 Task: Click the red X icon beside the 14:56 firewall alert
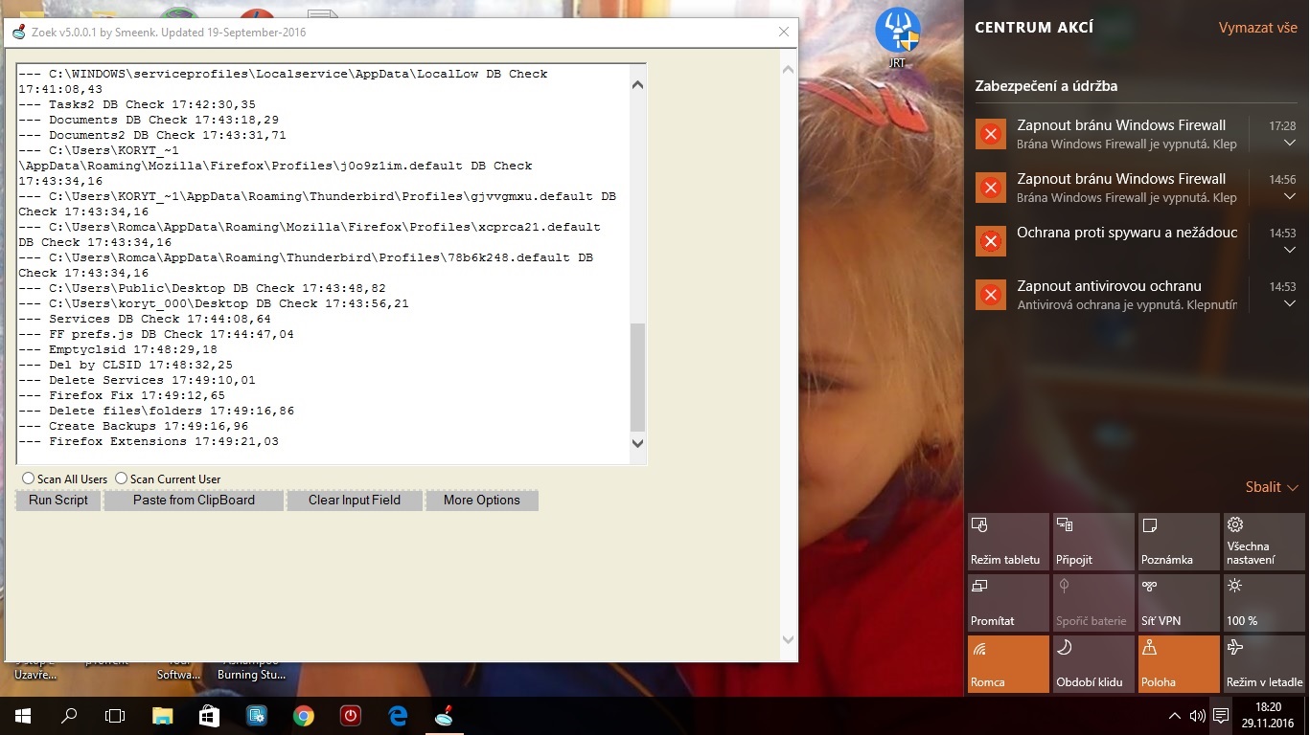pyautogui.click(x=991, y=188)
